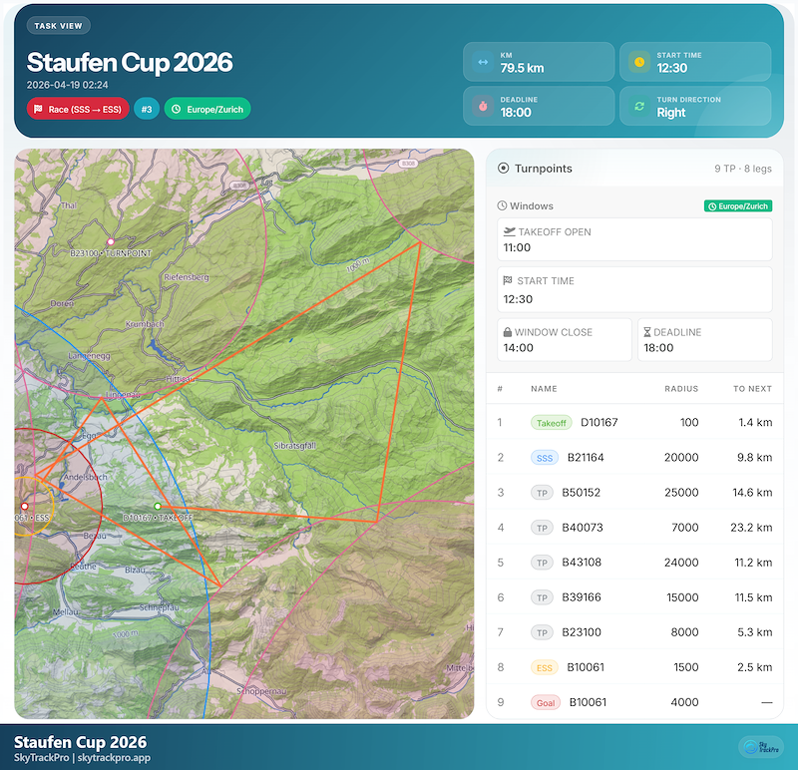Screen dimensions: 798x770
Task: Click the lock icon next to Window Close
Action: coord(511,330)
